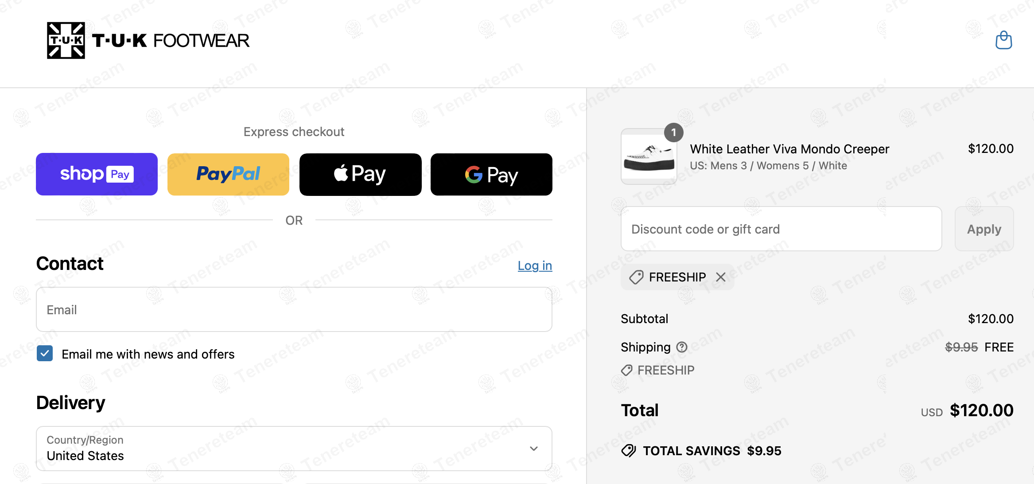Click the tag icon next to TOTAL SAVINGS
This screenshot has height=484, width=1034.
[629, 451]
